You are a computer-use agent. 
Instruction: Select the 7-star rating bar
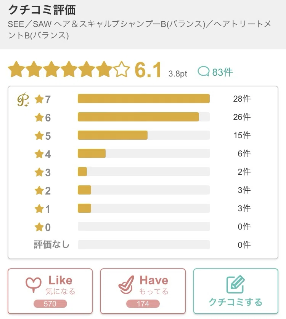(144, 99)
